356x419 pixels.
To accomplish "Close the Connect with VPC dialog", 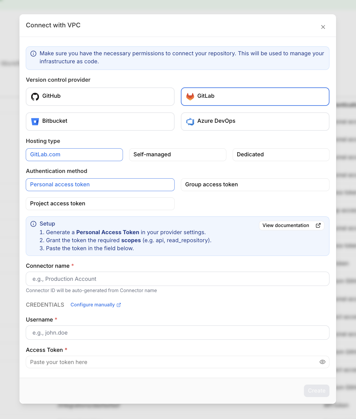I will click(x=323, y=27).
